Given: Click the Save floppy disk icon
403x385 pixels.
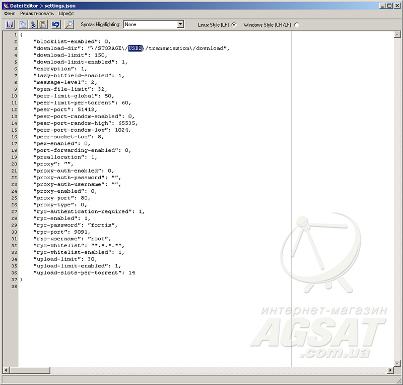Looking at the screenshot, I should pos(10,24).
